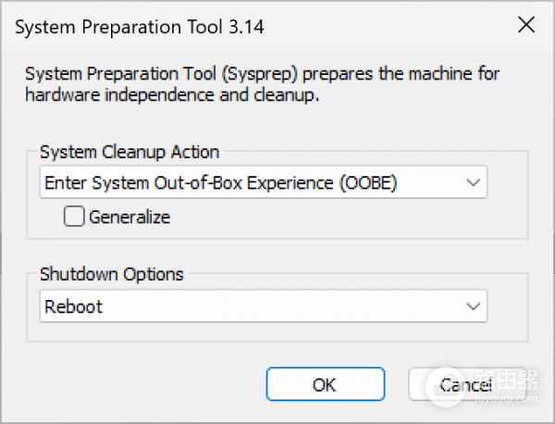Viewport: 555px width, 424px height.
Task: Click the version number 3.14 in the title
Action: coord(246,26)
